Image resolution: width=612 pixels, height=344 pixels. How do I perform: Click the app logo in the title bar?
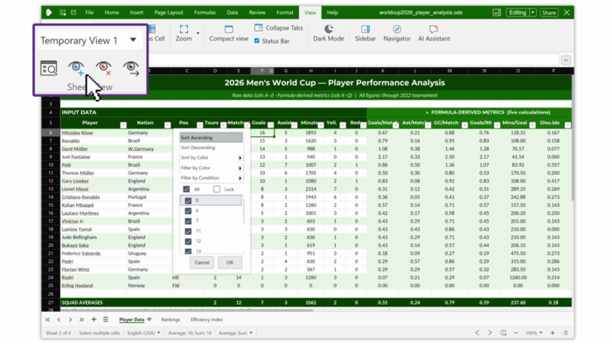coord(49,12)
